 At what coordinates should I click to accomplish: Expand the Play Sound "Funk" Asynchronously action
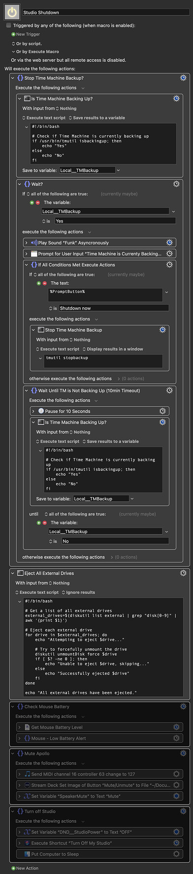click(x=27, y=242)
